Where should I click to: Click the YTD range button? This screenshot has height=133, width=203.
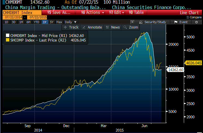[36, 22]
